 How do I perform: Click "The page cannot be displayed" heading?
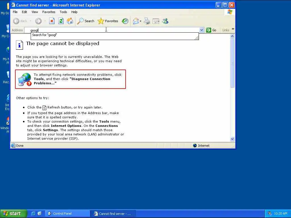coord(63,43)
